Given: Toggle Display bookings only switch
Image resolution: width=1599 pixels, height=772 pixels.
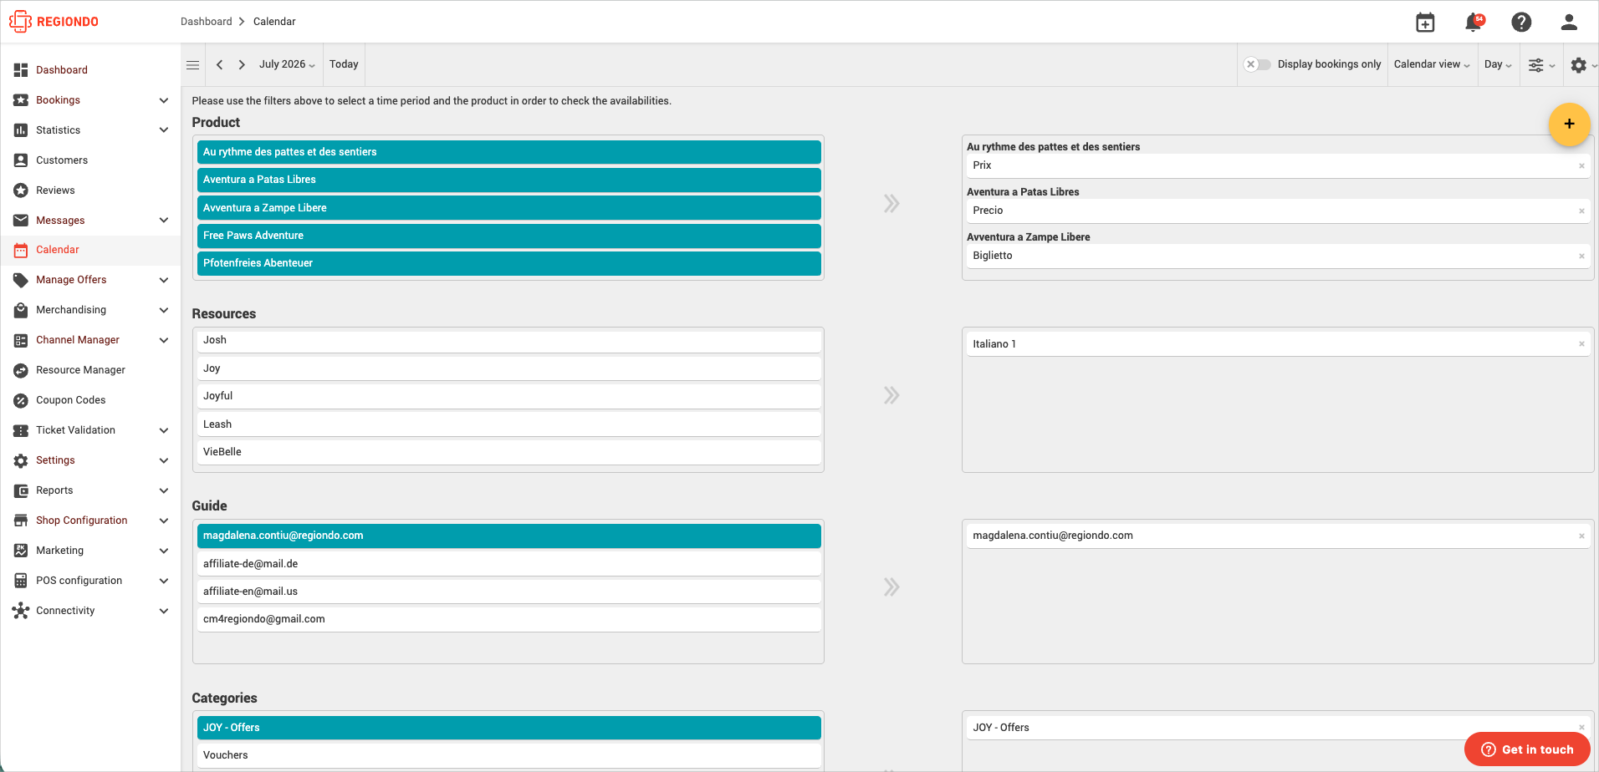Looking at the screenshot, I should tap(1257, 64).
